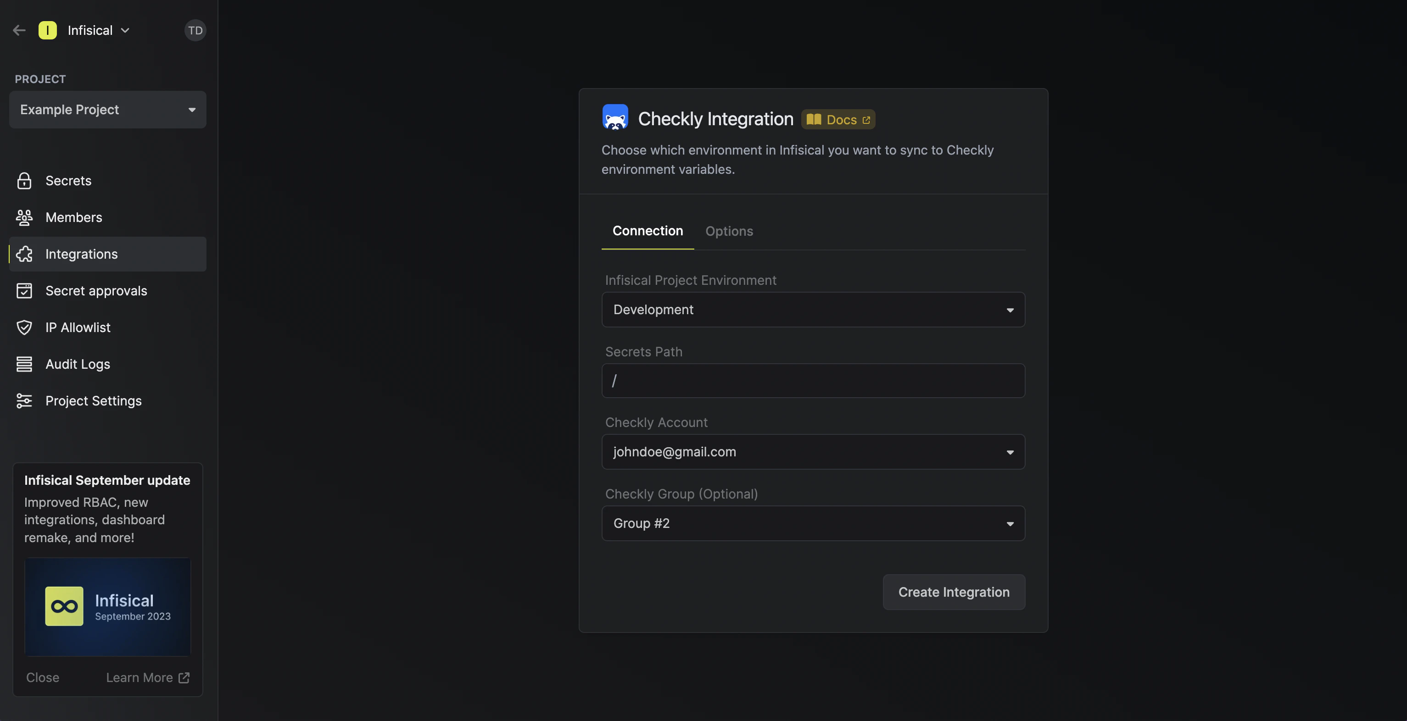Click the infinity logo in update banner

64,606
